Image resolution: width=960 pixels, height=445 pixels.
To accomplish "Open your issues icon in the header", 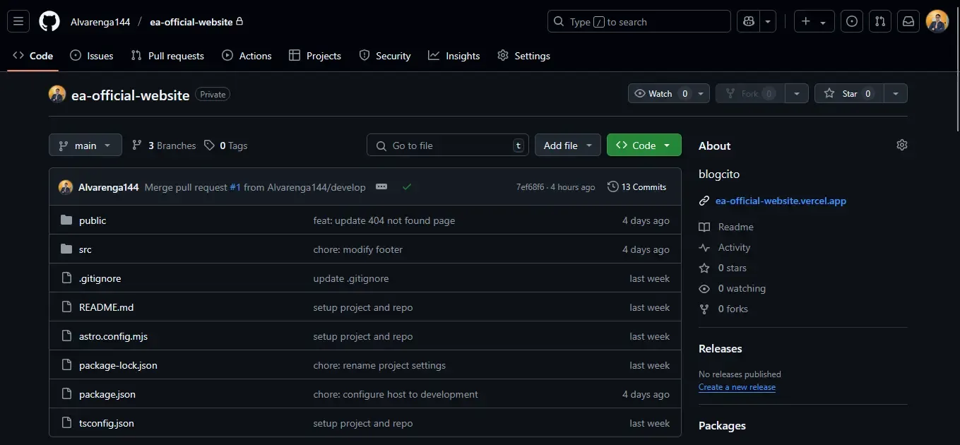I will pyautogui.click(x=851, y=21).
